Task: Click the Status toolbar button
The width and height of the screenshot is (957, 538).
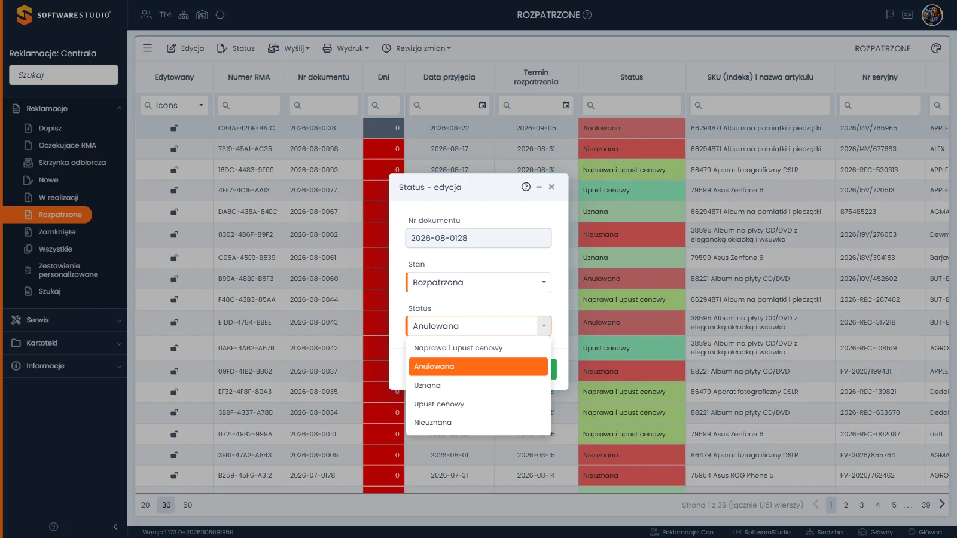Action: click(236, 48)
